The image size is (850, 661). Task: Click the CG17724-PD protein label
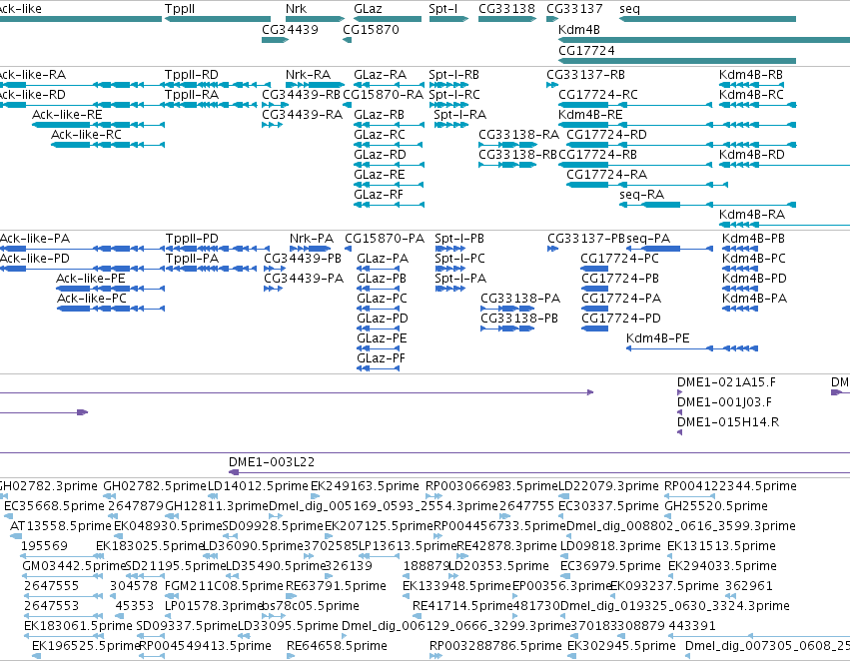[620, 319]
